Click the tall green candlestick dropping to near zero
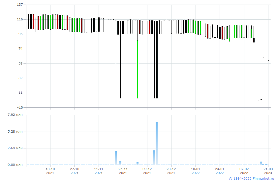Viewport: 277px width, 181px height. (x=138, y=69)
